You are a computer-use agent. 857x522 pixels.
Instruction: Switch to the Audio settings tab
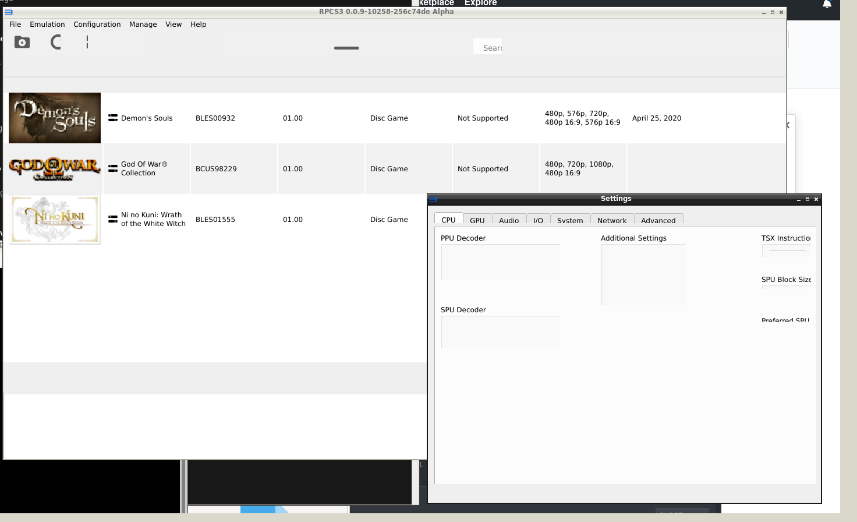(509, 220)
